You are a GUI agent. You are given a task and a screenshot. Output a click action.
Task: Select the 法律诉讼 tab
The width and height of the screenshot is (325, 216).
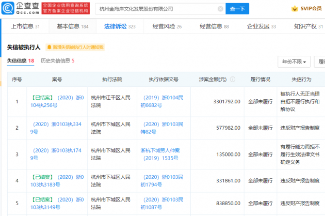tap(120, 26)
